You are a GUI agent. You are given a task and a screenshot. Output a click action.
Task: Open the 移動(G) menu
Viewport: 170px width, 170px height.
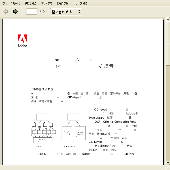click(62, 3)
